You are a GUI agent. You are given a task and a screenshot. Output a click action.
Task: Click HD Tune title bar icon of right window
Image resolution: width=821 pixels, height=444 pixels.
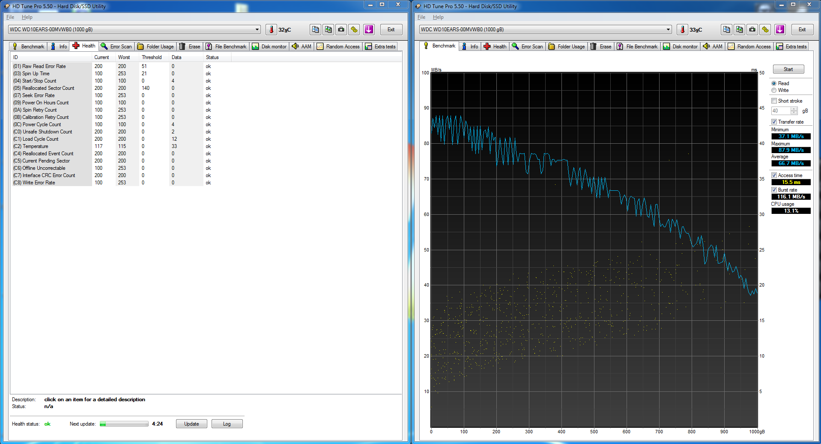418,6
